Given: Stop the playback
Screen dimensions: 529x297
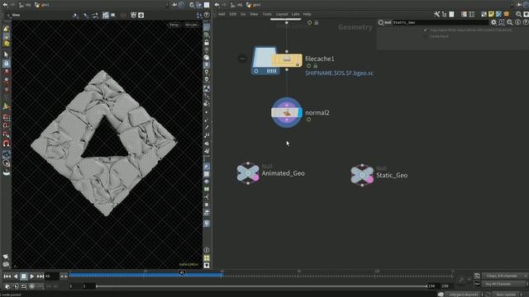Looking at the screenshot, I should tap(24, 276).
